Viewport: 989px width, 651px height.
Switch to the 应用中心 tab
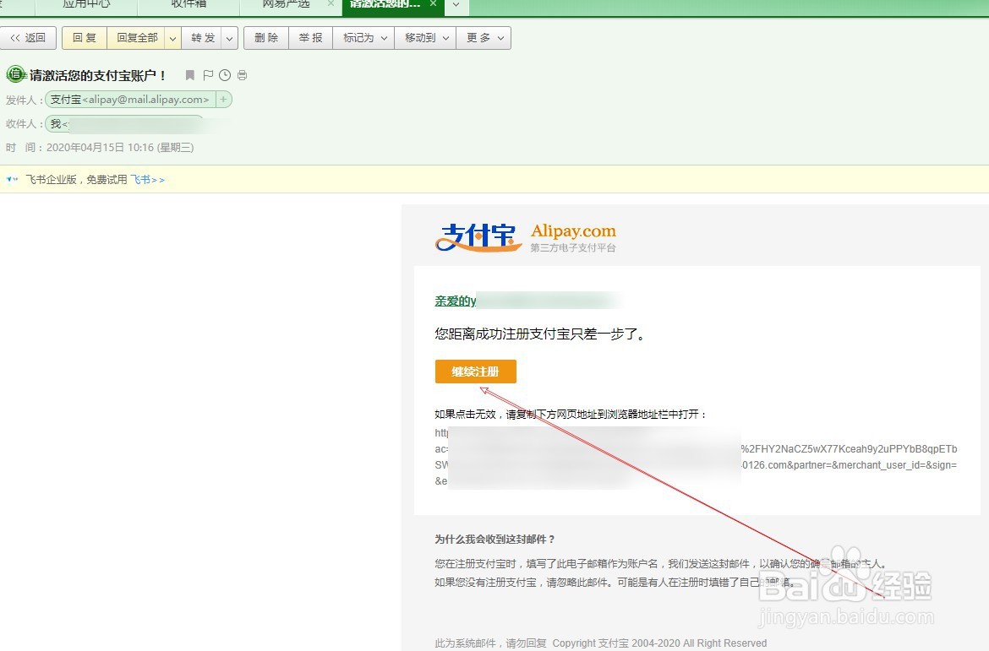coord(86,4)
